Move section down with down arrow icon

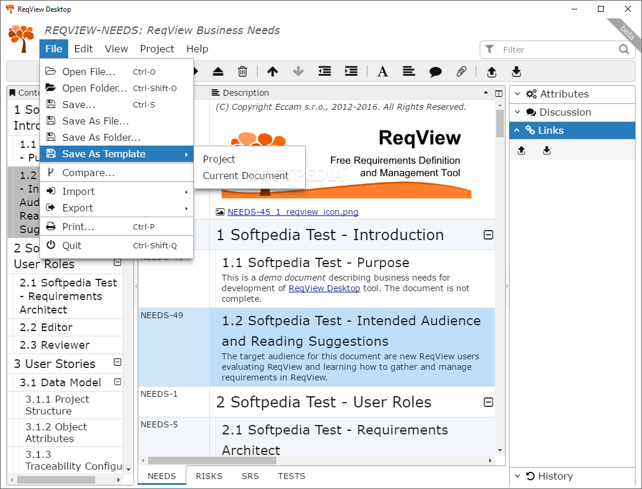(299, 72)
